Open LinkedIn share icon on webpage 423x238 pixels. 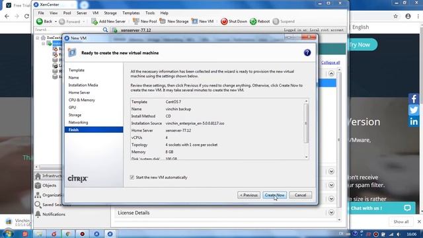point(414,122)
